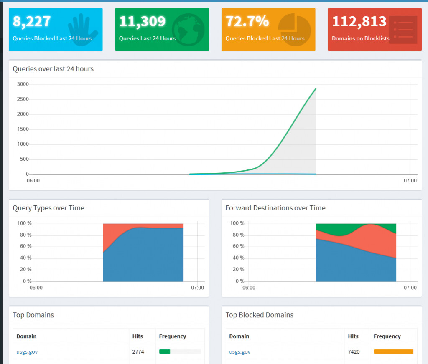Click the green frequency bar in Top Domains
The image size is (428, 364).
pyautogui.click(x=165, y=351)
